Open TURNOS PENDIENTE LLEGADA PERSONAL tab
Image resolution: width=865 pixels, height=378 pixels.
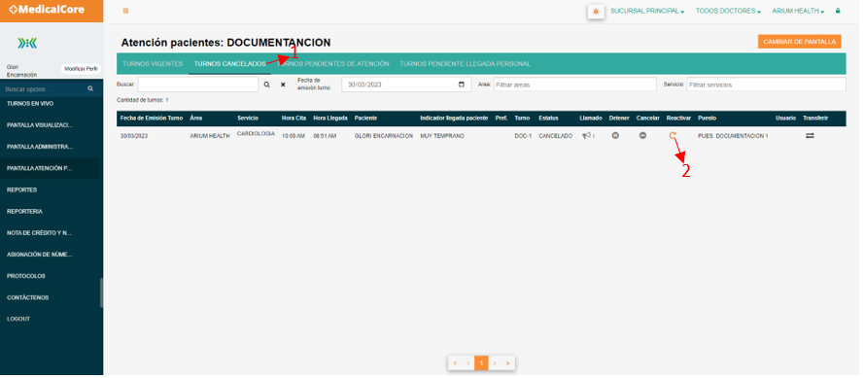465,64
